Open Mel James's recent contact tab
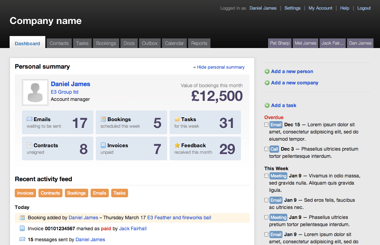The image size is (380, 245). [306, 43]
